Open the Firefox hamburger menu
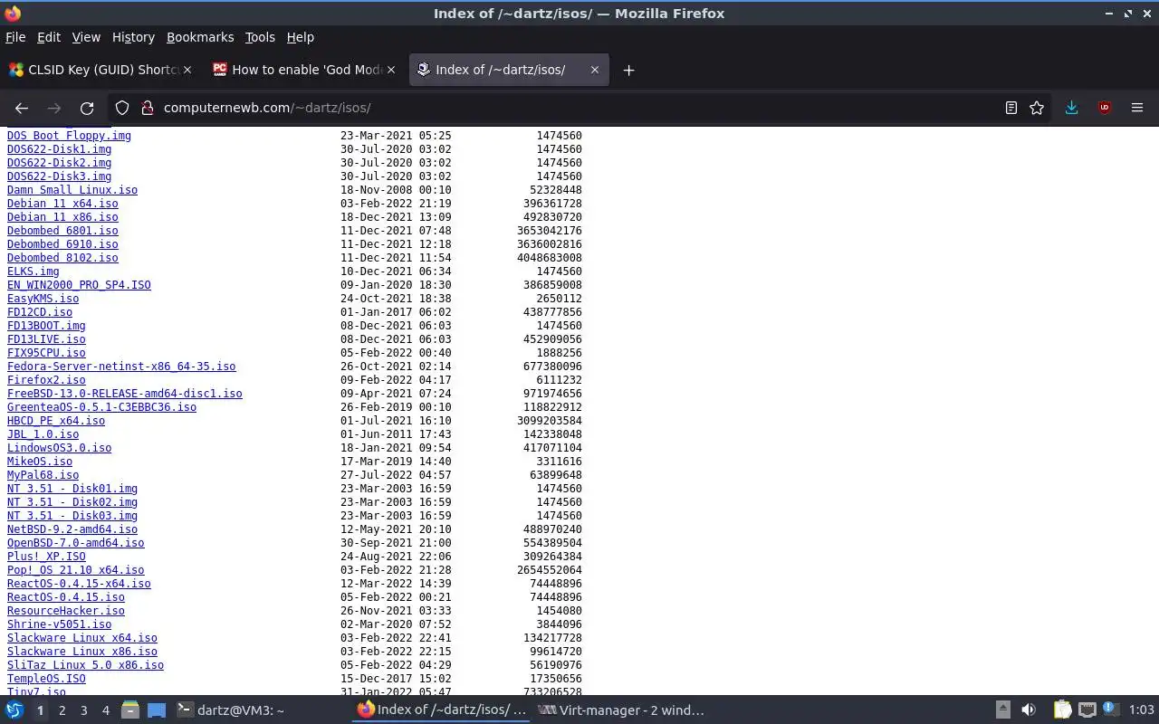This screenshot has width=1159, height=724. click(1137, 108)
